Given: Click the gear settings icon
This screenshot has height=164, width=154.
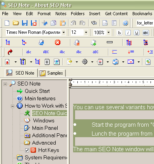Looking at the screenshot, I should (x=85, y=62).
